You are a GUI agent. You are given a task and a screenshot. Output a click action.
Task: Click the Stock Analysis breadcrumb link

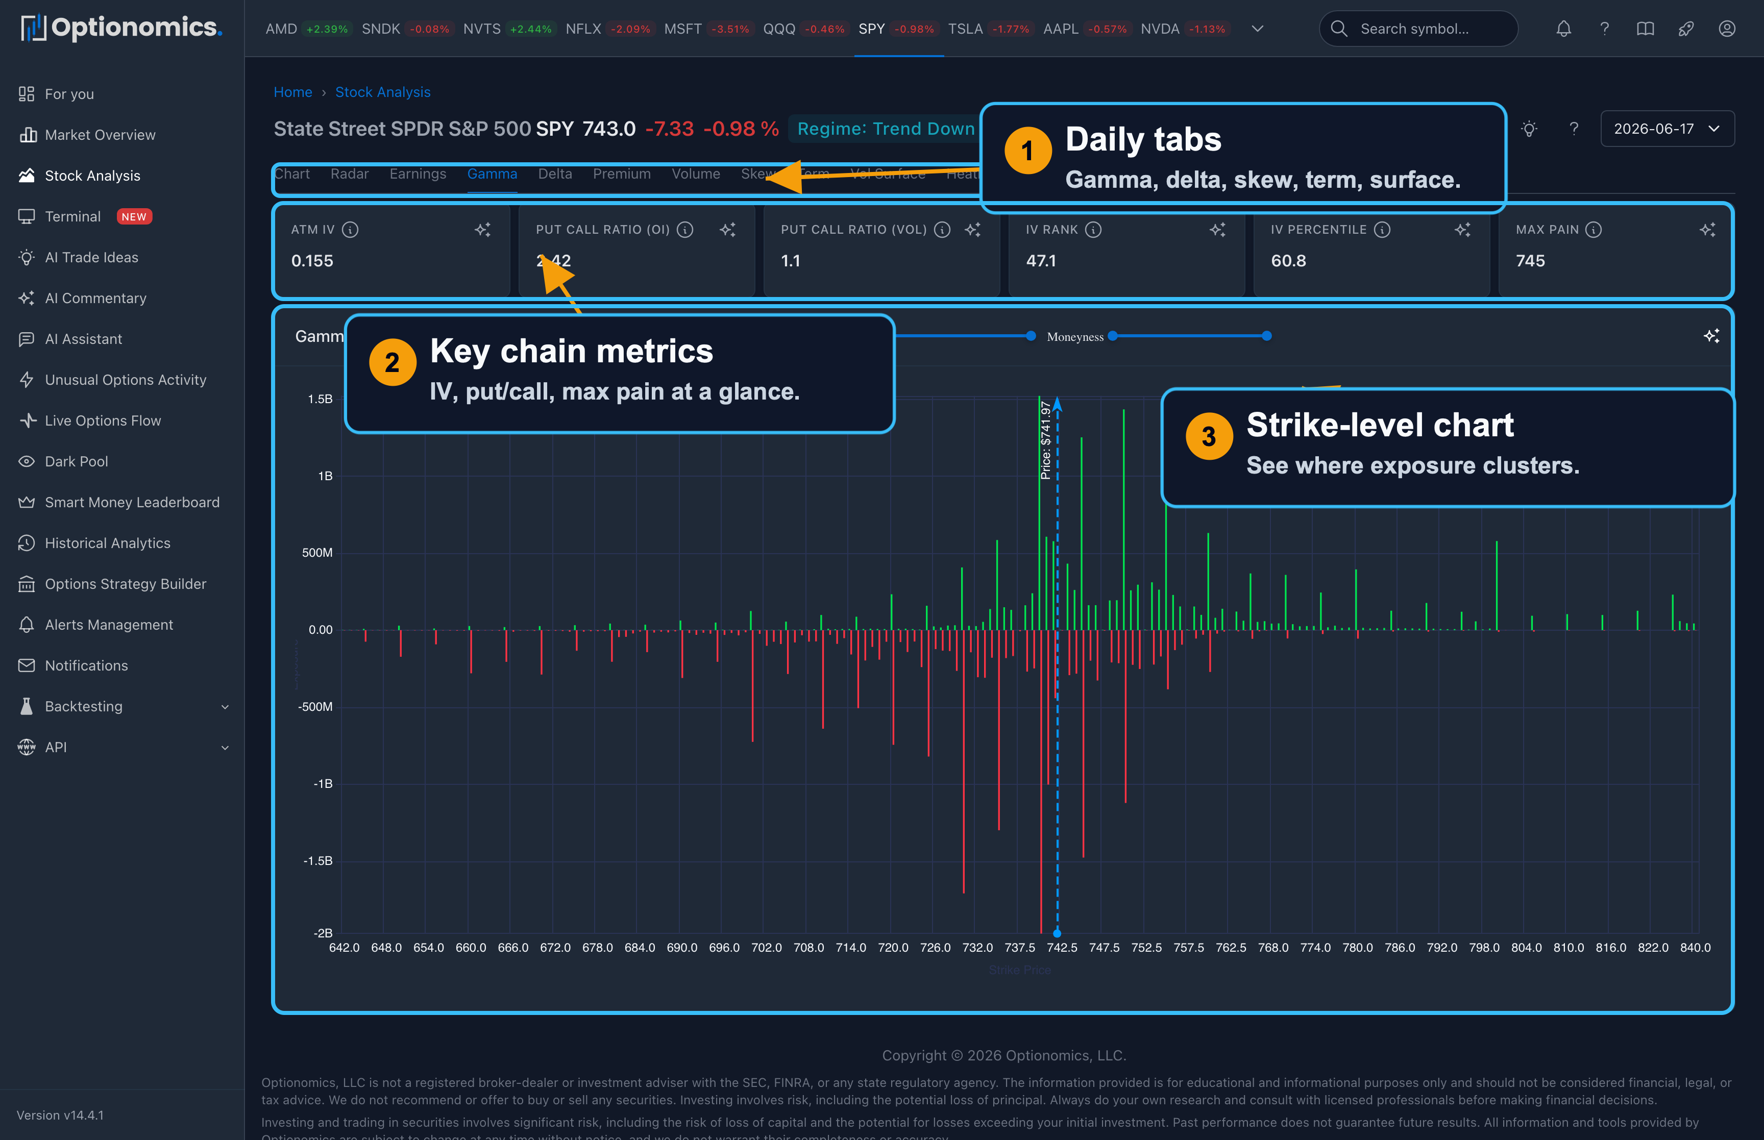(383, 92)
